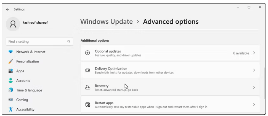Click the Network & internet wifi icon

click(11, 52)
